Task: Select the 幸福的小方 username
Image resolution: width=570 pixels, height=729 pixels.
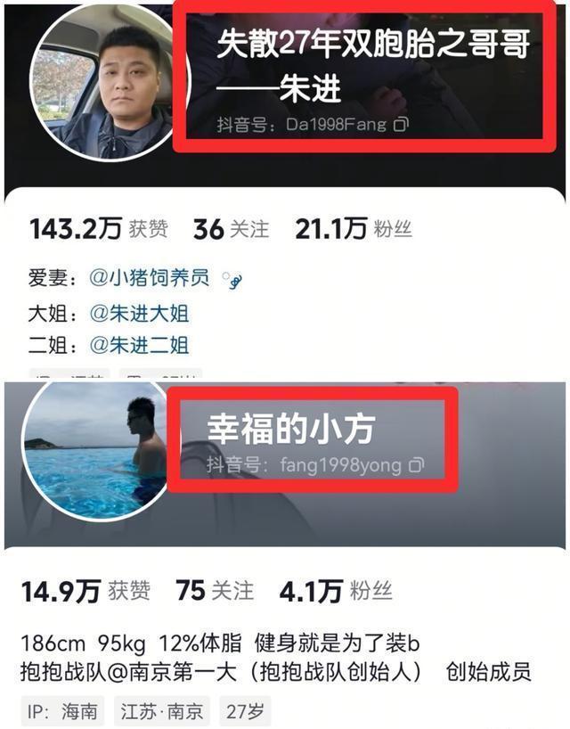Action: [291, 428]
